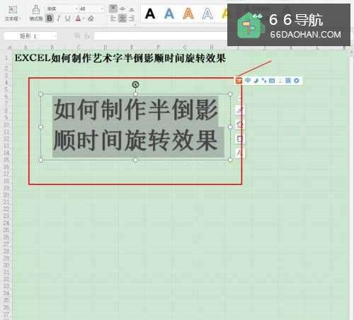Click the fx insert function icon

(x=87, y=36)
